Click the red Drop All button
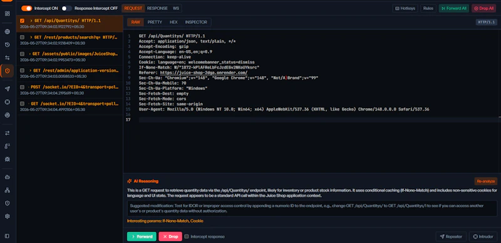The width and height of the screenshot is (501, 243). 483,8
